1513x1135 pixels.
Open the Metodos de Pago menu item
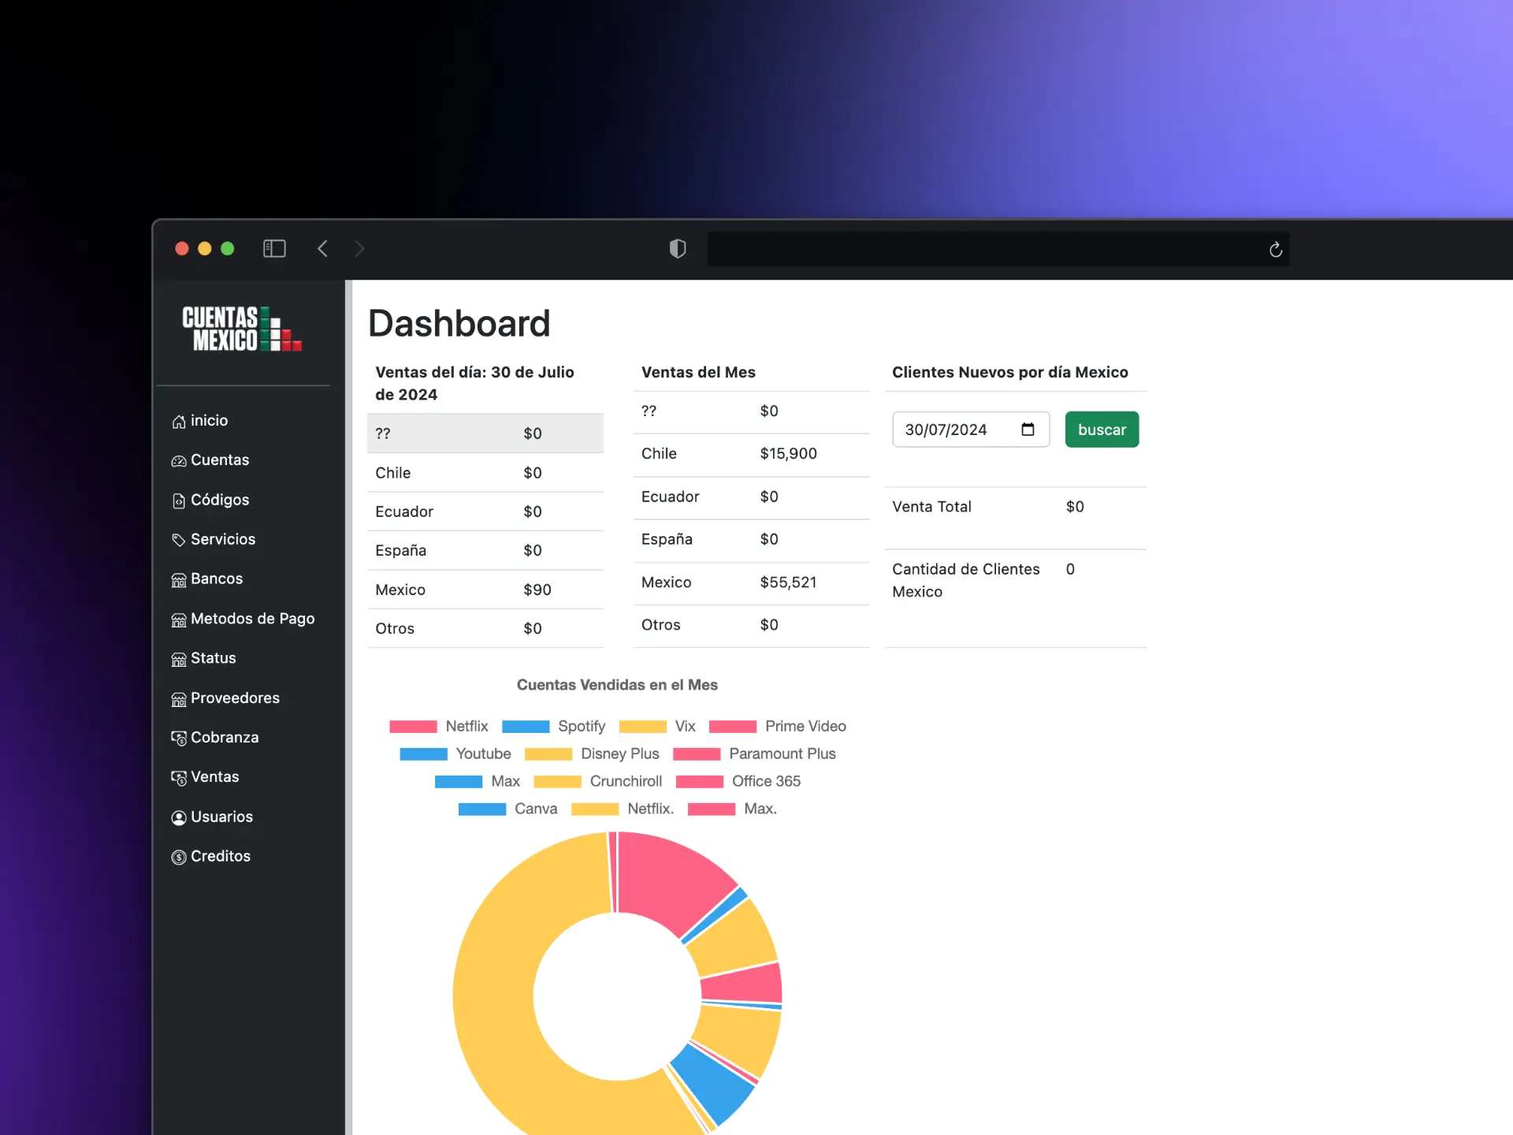point(243,620)
